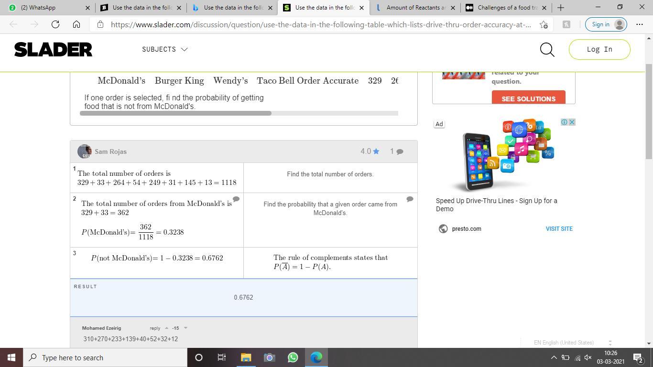Open the Edge settings ellipsis menu
The width and height of the screenshot is (653, 367).
[x=639, y=24]
